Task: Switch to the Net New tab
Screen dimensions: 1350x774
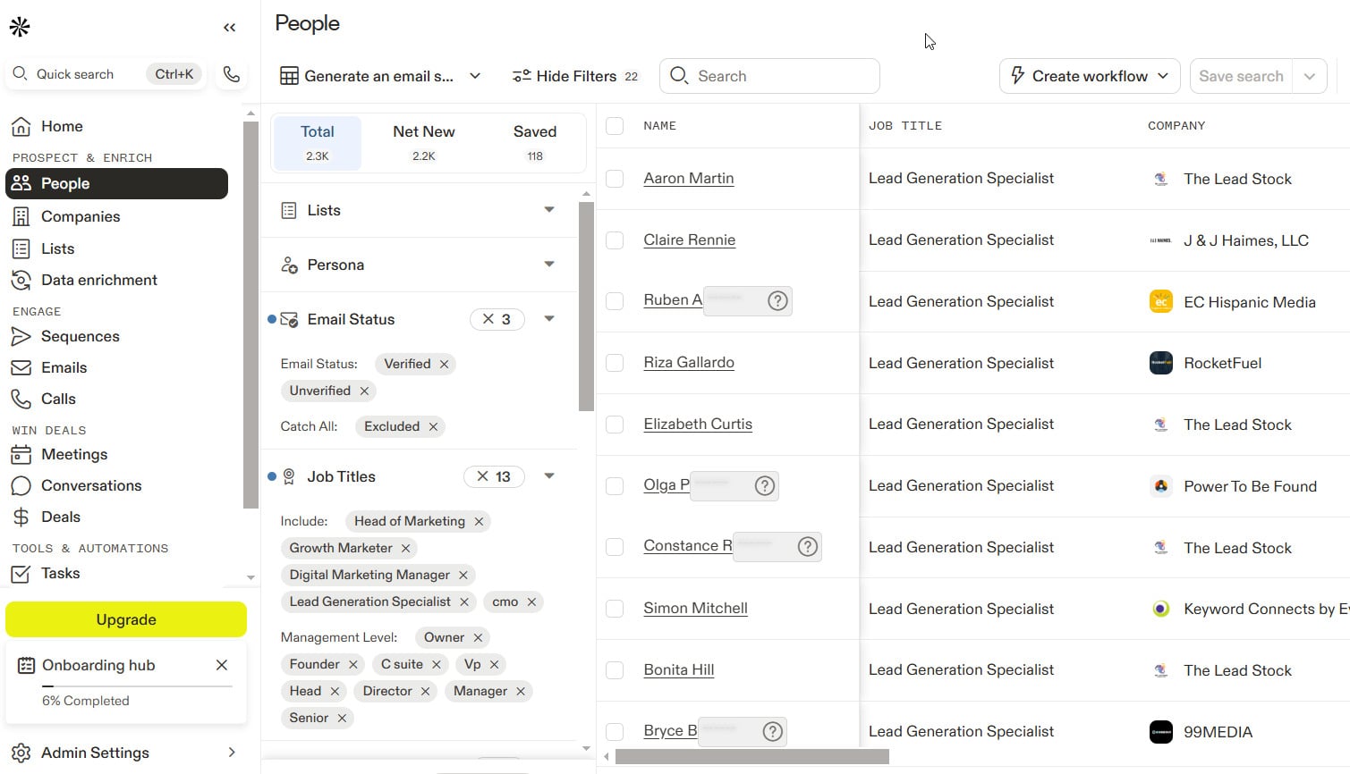Action: [424, 143]
